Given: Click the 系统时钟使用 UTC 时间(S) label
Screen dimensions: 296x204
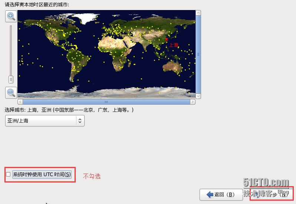Looking at the screenshot, I should click(42, 174).
